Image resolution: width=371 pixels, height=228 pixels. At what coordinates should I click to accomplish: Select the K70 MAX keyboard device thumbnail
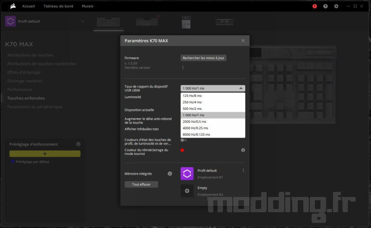click(x=109, y=22)
